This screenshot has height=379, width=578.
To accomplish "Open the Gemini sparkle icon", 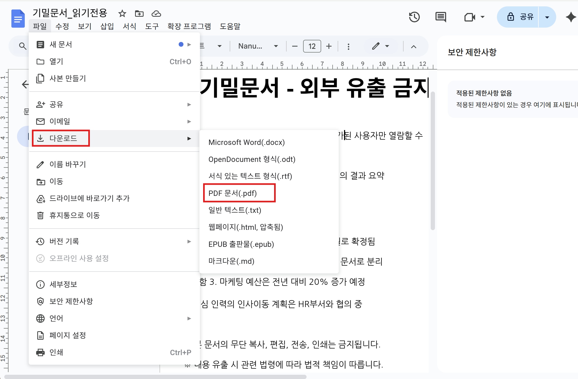I will coord(571,17).
